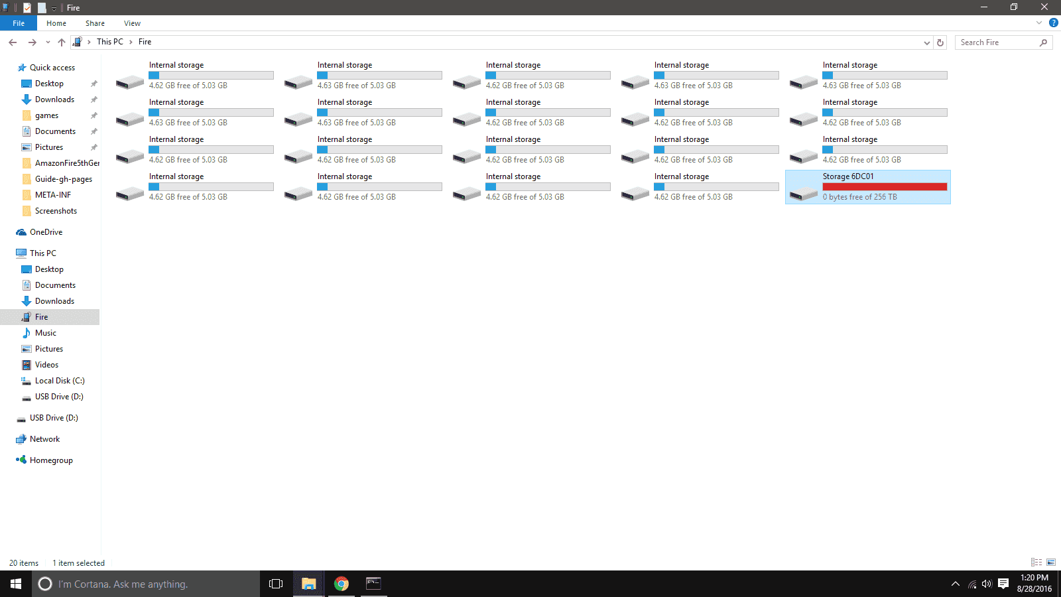Open the Customize Quick Access Toolbar dropdown
The image size is (1061, 597).
[54, 8]
